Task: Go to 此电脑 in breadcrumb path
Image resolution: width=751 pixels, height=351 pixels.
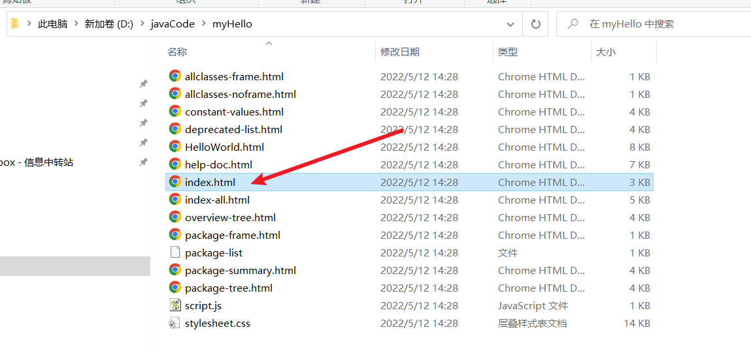Action: click(x=53, y=24)
